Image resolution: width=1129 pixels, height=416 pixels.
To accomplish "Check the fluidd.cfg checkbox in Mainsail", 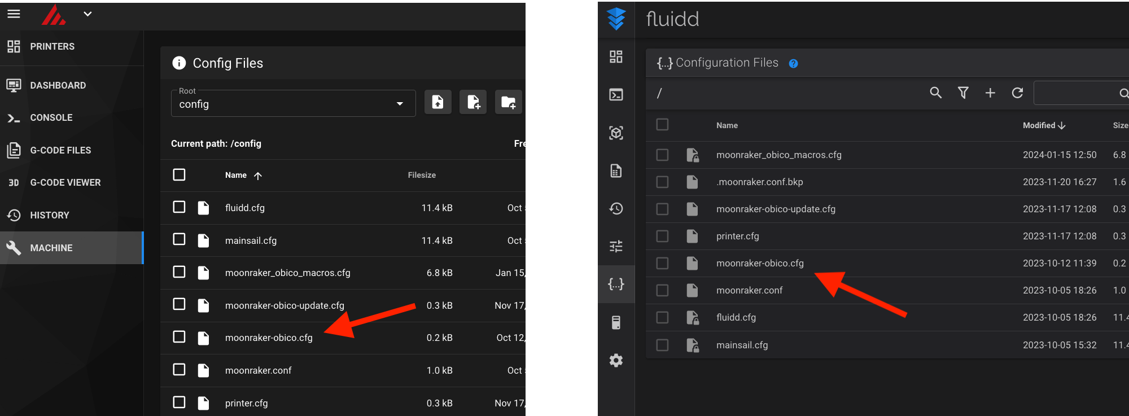I will (x=179, y=207).
